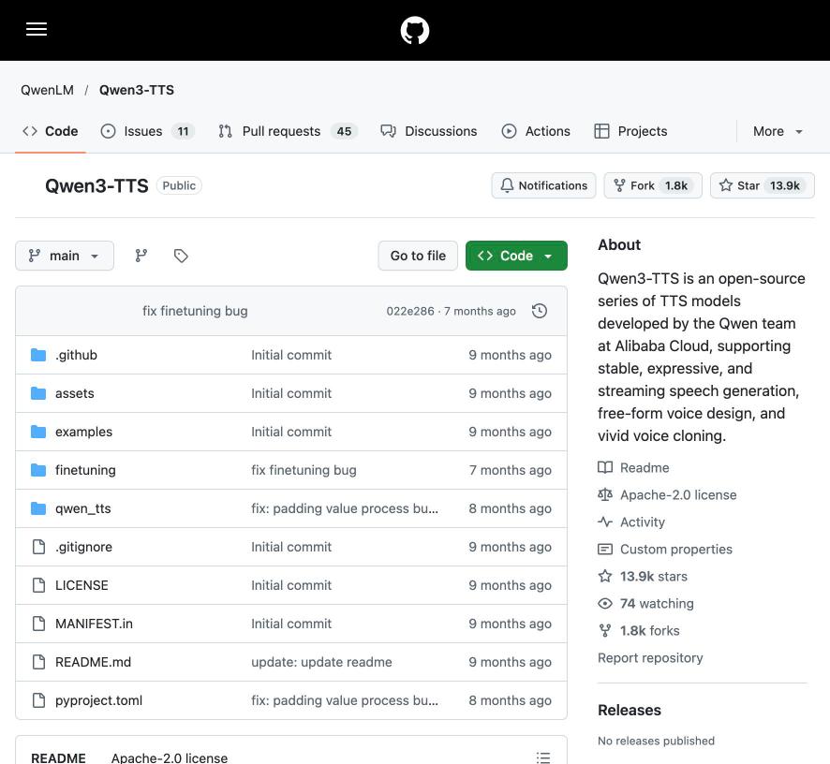Viewport: 830px width, 764px height.
Task: Open latest commit message fix finetuning bug
Action: tap(195, 311)
